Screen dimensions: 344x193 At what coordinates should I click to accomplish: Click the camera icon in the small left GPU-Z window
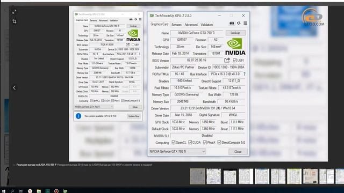tap(131, 19)
